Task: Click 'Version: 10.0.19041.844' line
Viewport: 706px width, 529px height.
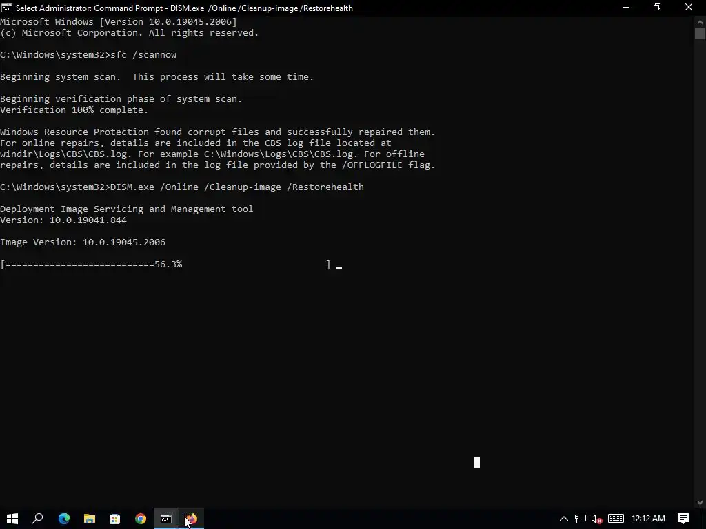Action: click(x=63, y=220)
